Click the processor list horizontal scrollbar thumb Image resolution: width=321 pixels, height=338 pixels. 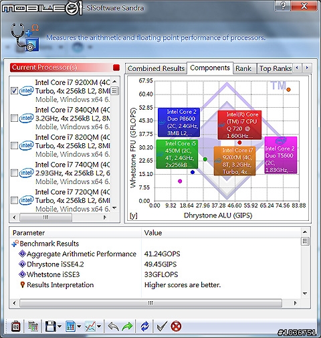(45, 218)
